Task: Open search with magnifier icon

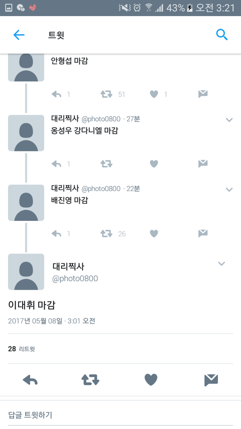Action: 221,35
